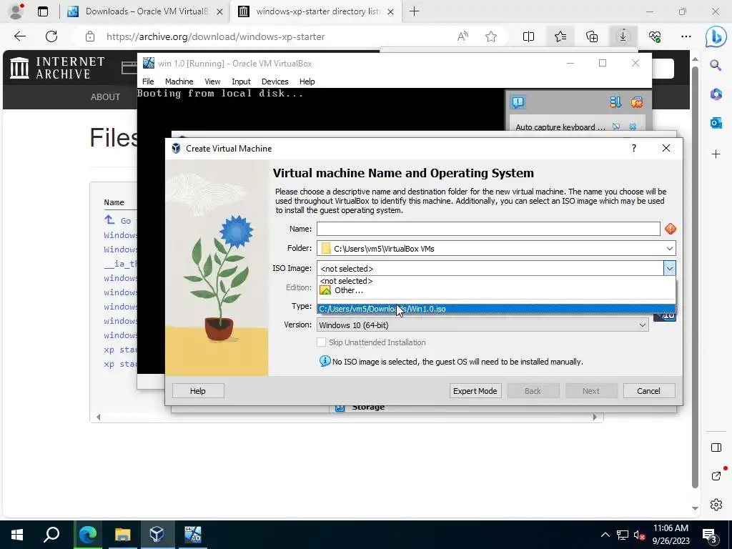The height and width of the screenshot is (549, 732).
Task: Click the running VM taskbar icon
Action: pos(192,534)
